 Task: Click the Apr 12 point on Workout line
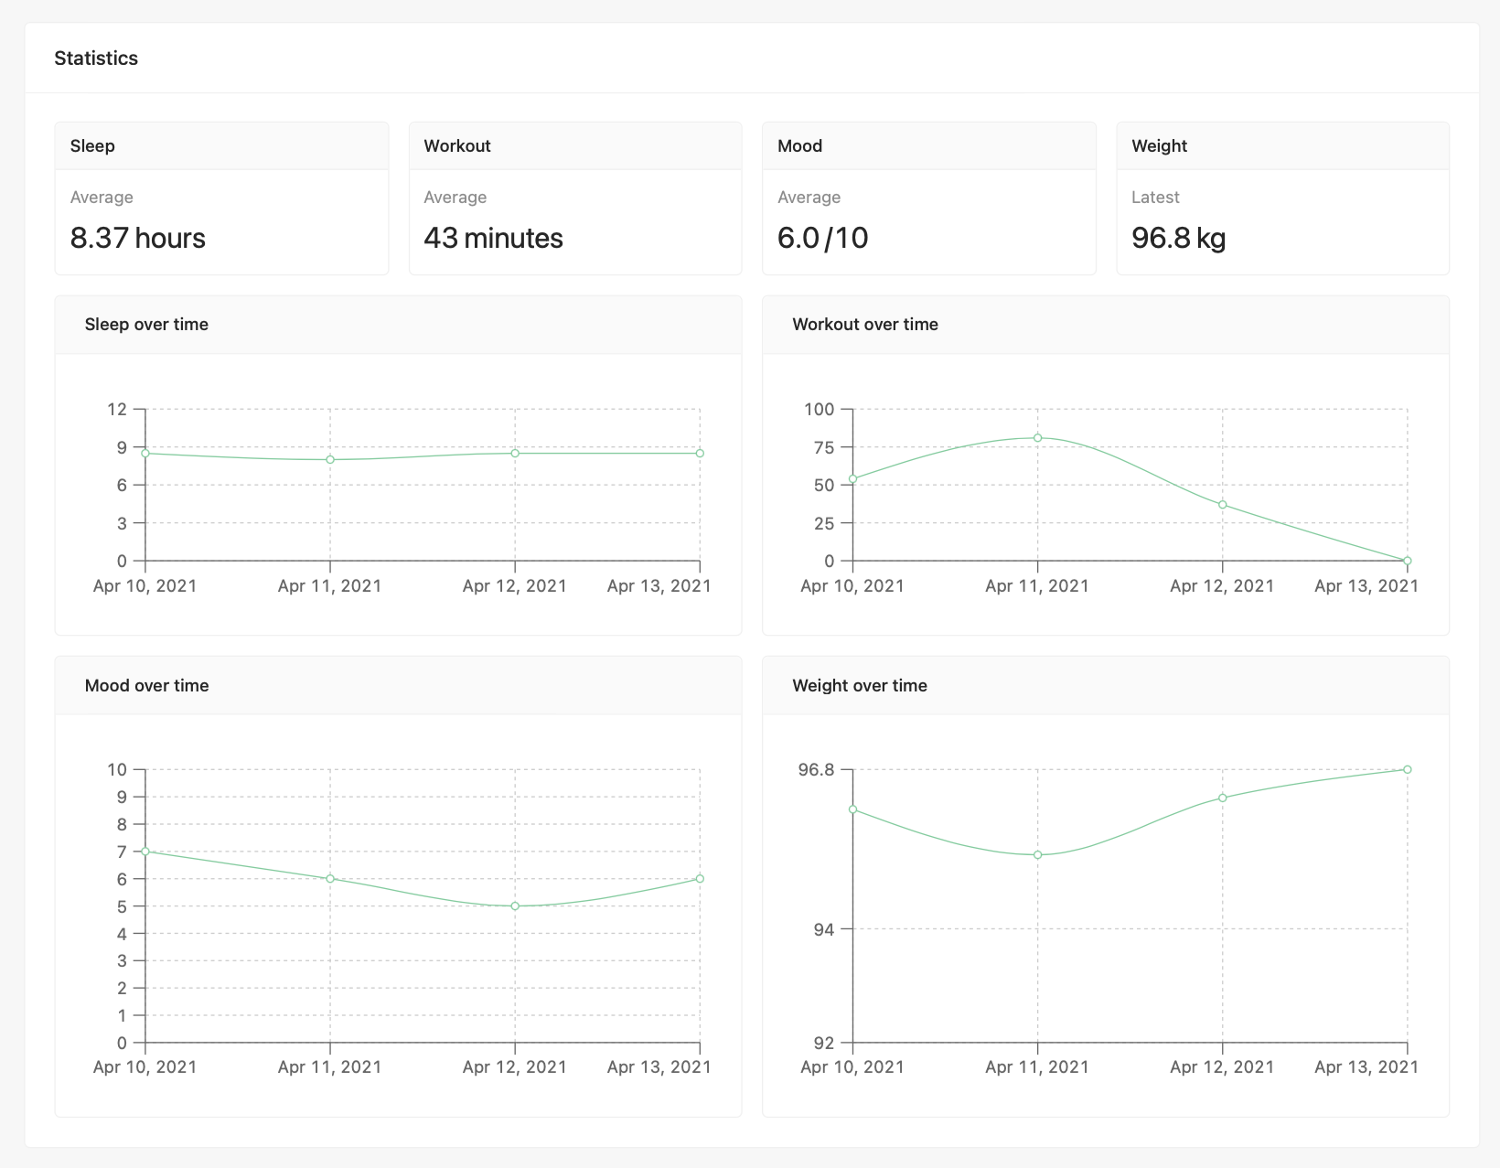coord(1223,505)
